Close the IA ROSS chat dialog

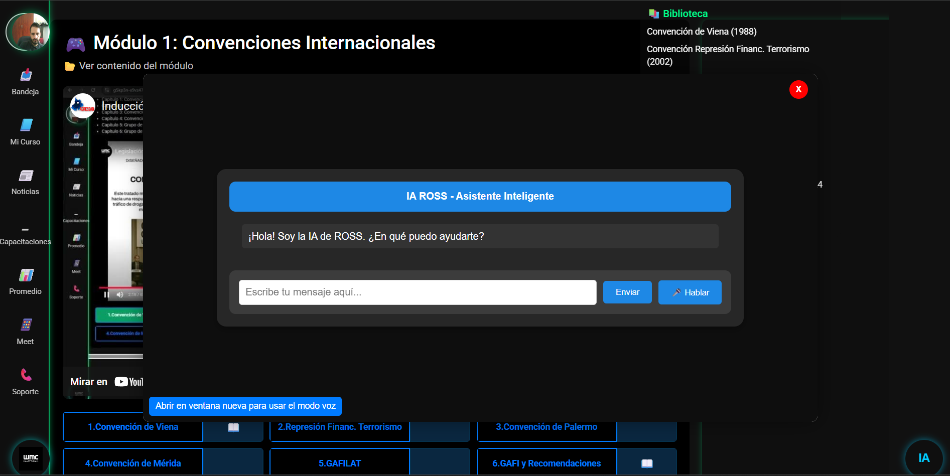[x=798, y=89]
